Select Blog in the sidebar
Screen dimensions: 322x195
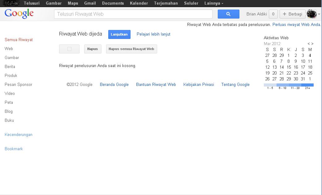pos(9,112)
